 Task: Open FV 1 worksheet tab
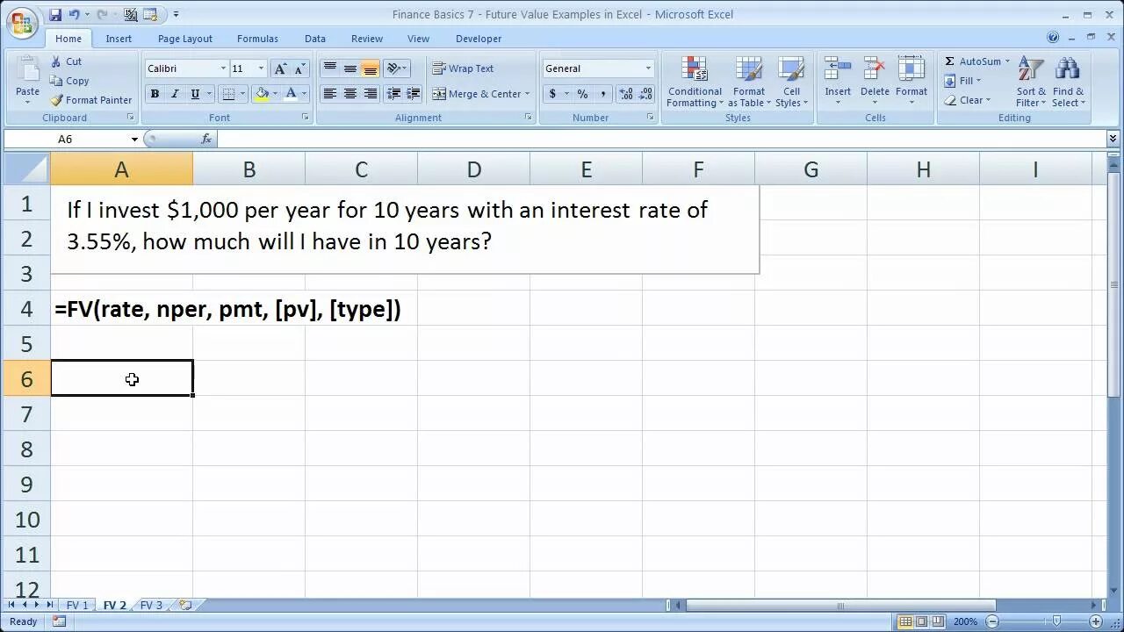pyautogui.click(x=77, y=605)
